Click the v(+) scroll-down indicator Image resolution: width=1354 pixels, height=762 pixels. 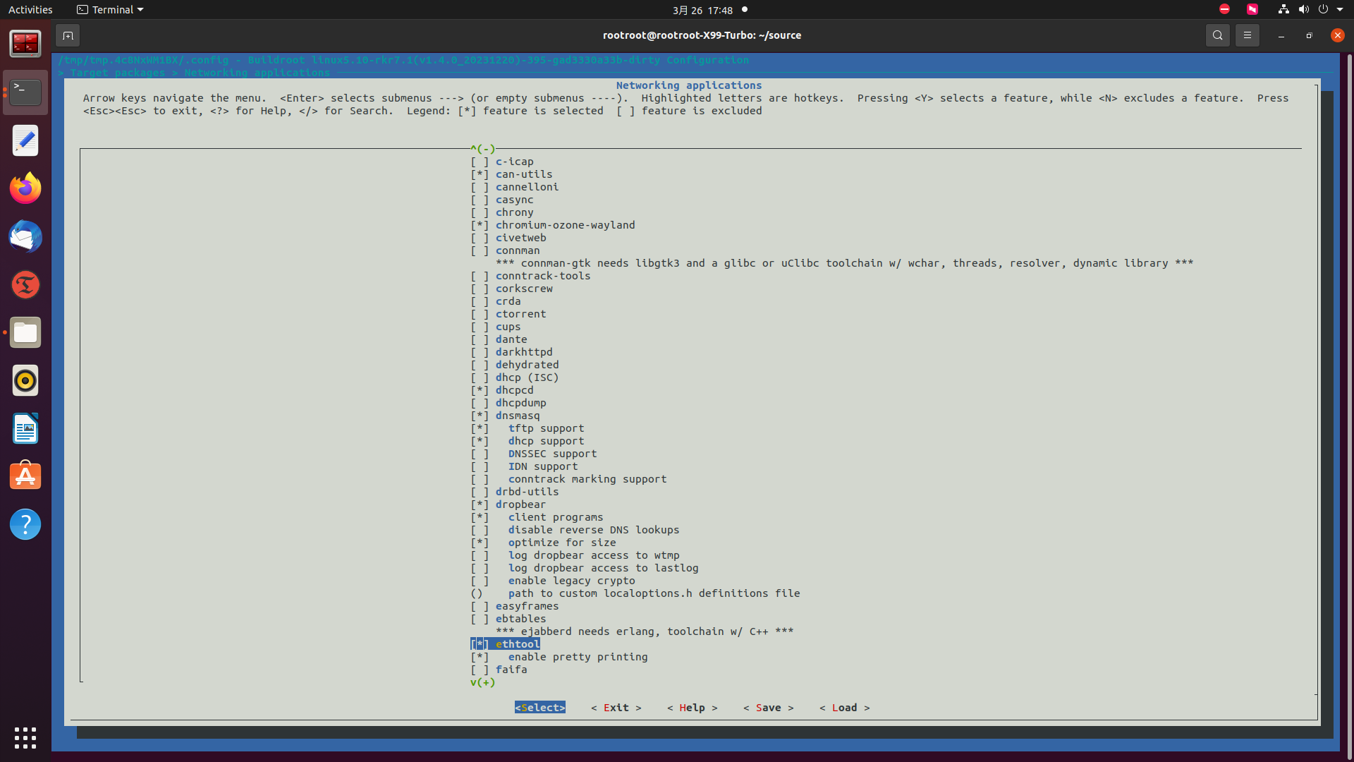[482, 682]
